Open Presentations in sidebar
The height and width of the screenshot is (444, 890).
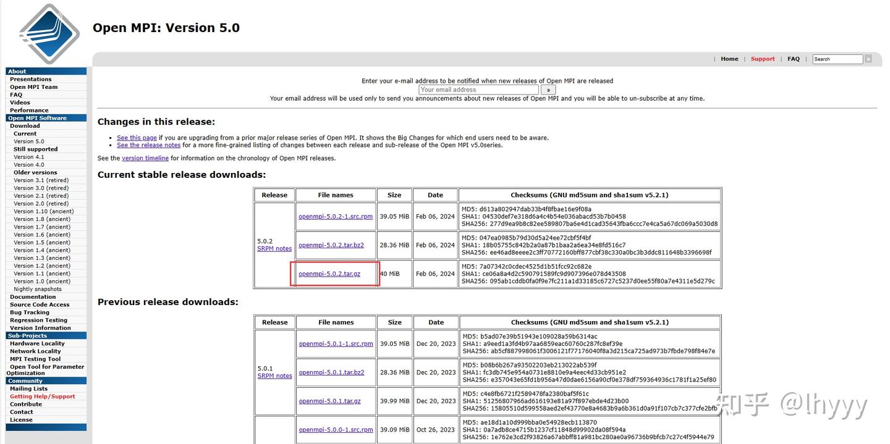point(31,79)
